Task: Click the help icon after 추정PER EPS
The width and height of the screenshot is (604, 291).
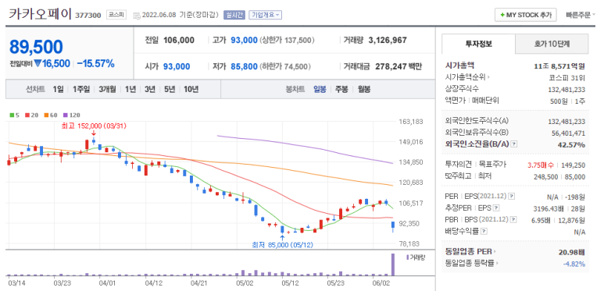Action: pyautogui.click(x=496, y=208)
